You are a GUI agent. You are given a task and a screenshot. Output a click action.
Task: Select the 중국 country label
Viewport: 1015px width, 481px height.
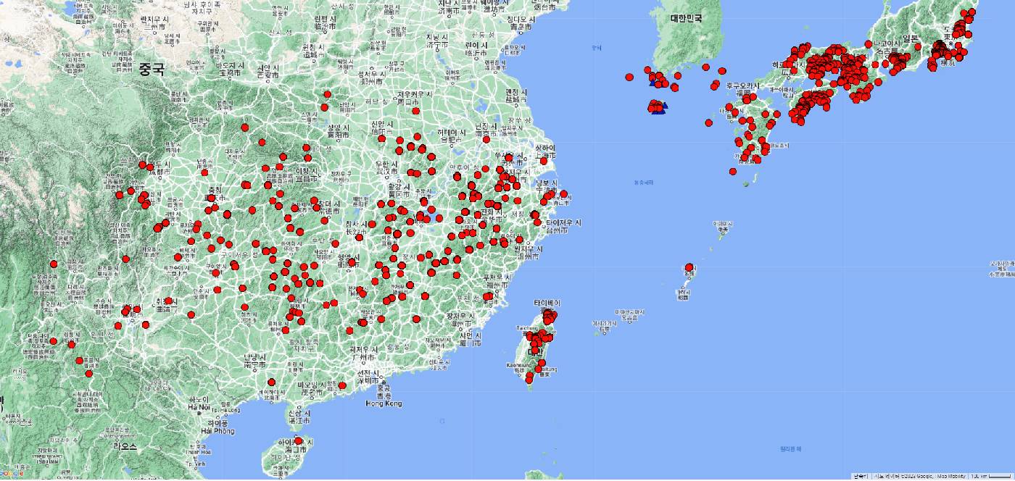[152, 70]
